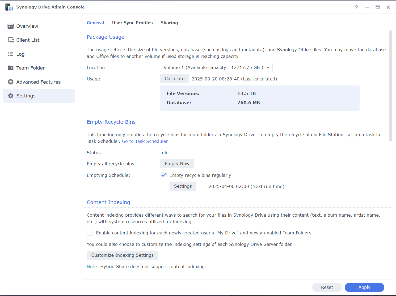Select Advanced Features label in sidebar

(39, 82)
